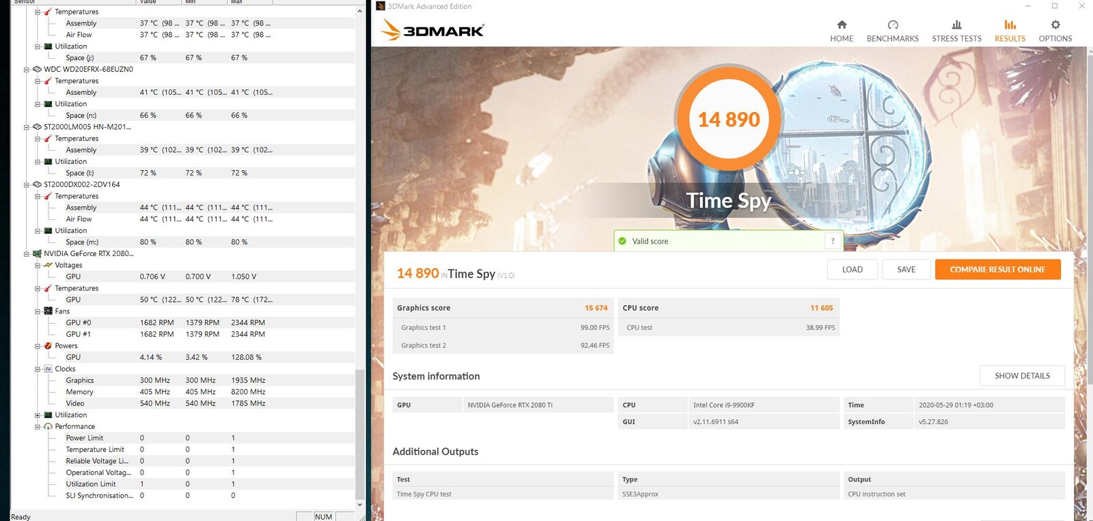Select the 'Utilization Limit' row
The image size is (1093, 521).
pos(182,484)
